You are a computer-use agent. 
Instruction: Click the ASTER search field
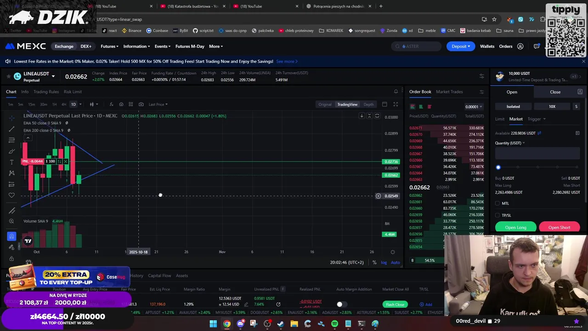click(417, 46)
